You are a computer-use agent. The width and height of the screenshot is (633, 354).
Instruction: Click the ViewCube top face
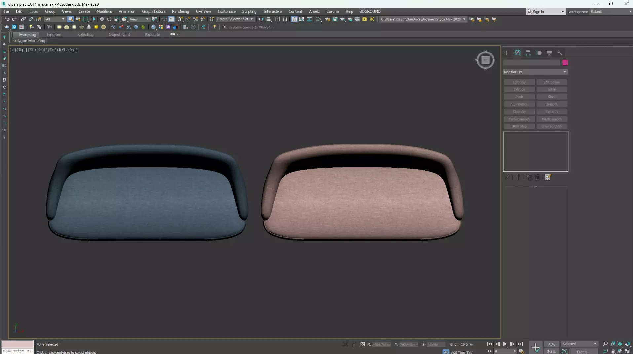pos(485,60)
